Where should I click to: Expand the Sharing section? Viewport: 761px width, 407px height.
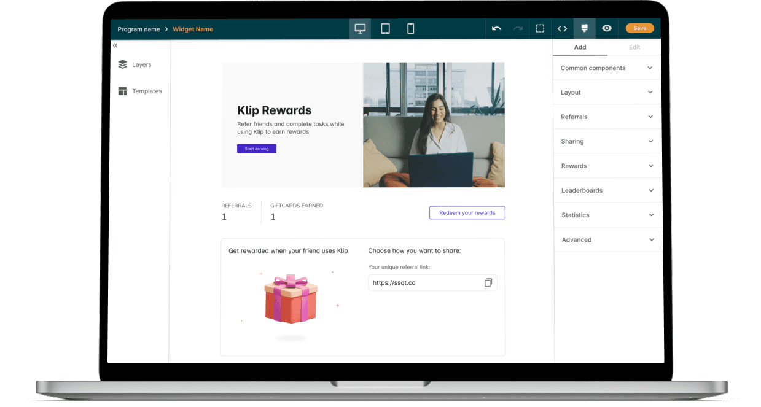tap(607, 141)
